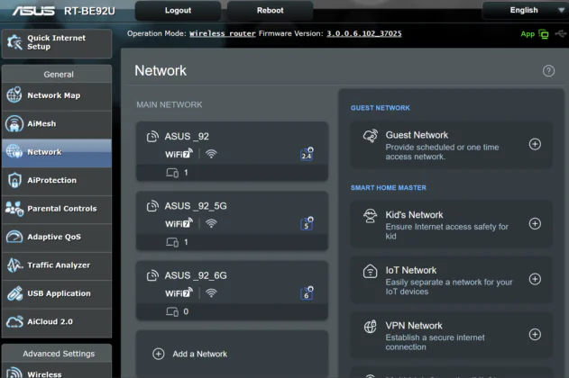Image resolution: width=569 pixels, height=378 pixels.
Task: Open the English language dropdown
Action: (x=525, y=10)
